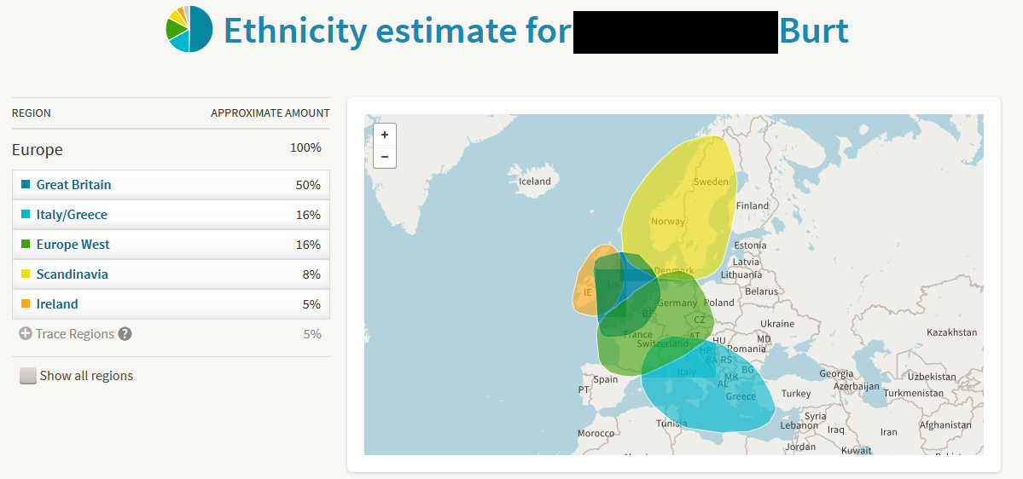Click the 50% value for Great Britain

[308, 185]
